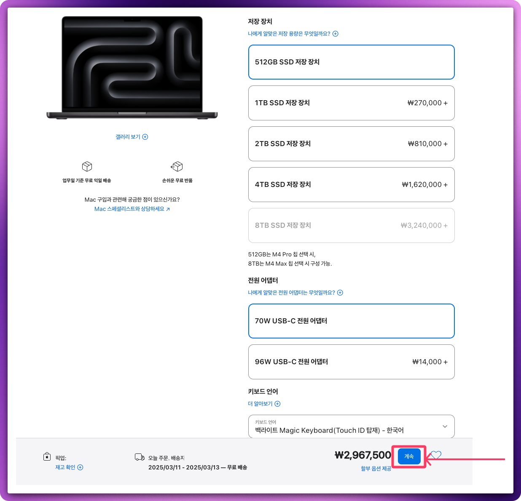
Task: Click the 키보드 언어 section heading
Action: 263,392
